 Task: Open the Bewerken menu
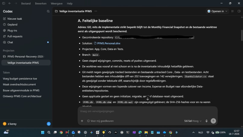(x=41, y=3)
